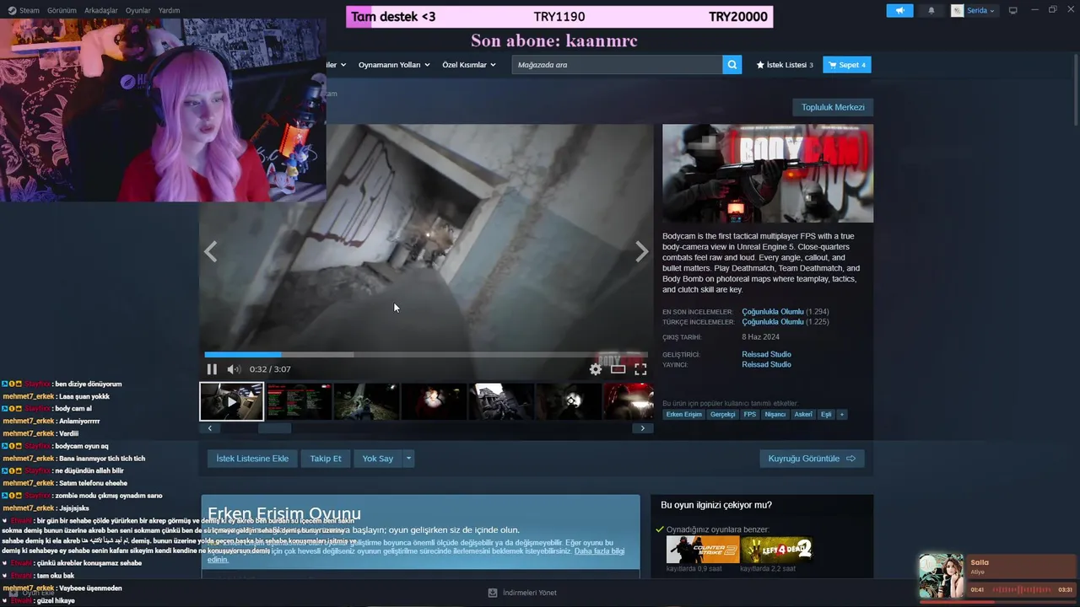The image size is (1080, 607).
Task: Select the fifth screenshot thumbnail
Action: point(501,401)
